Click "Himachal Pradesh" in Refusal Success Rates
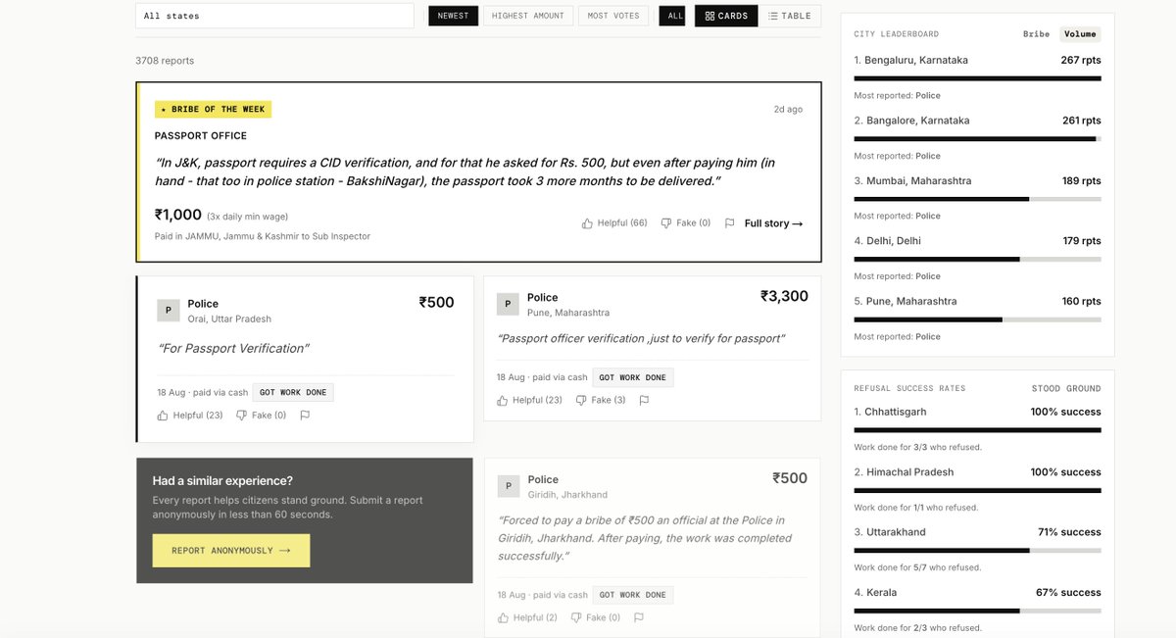The image size is (1176, 638). pos(909,472)
